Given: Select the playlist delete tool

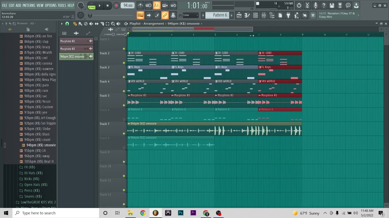Looking at the screenshot, I should (x=86, y=24).
